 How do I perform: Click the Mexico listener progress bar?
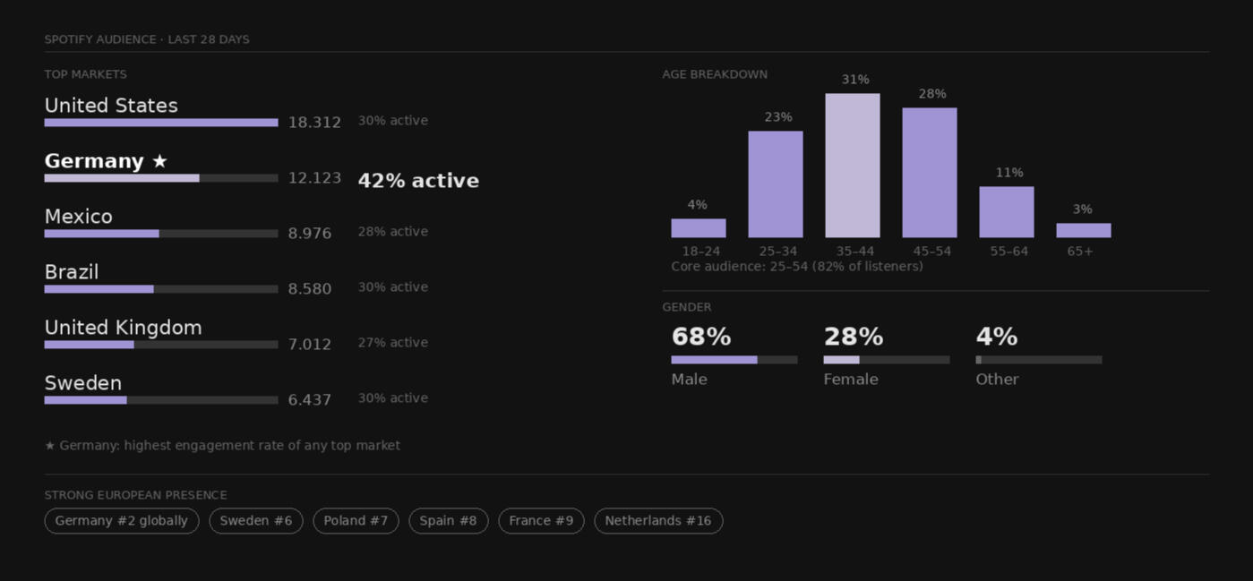161,234
